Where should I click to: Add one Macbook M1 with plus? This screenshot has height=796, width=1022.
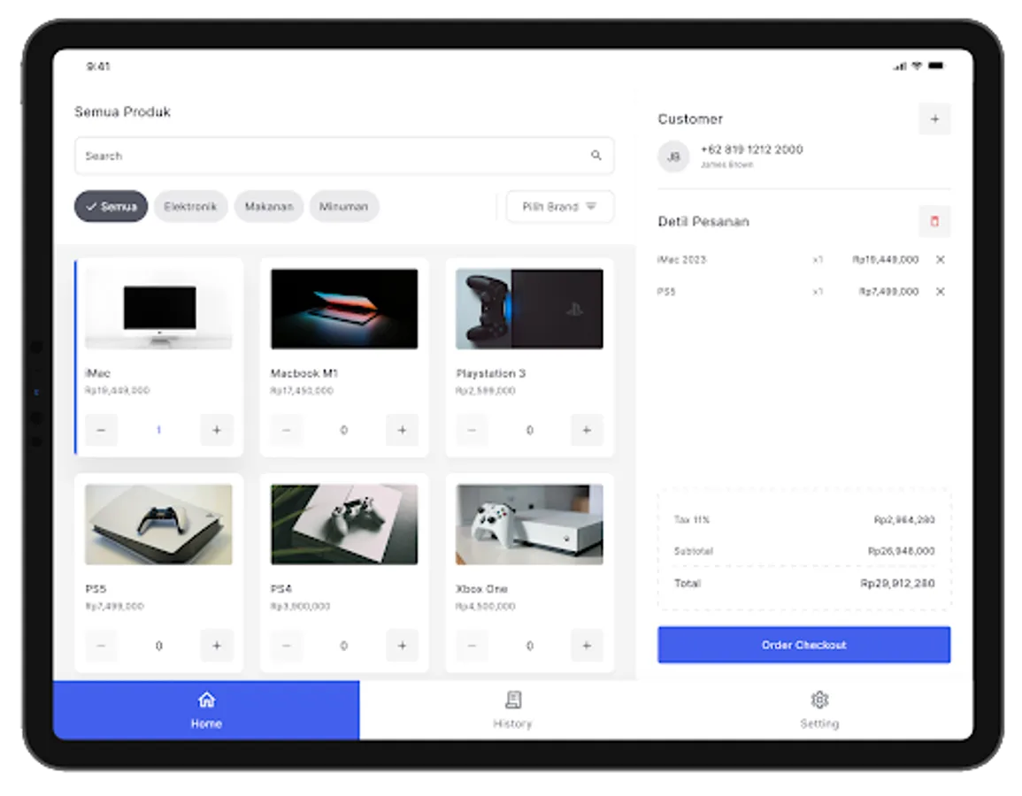click(402, 430)
